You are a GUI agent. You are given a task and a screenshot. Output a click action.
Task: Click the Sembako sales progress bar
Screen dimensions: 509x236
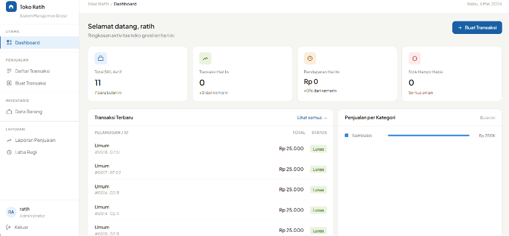[x=428, y=135]
